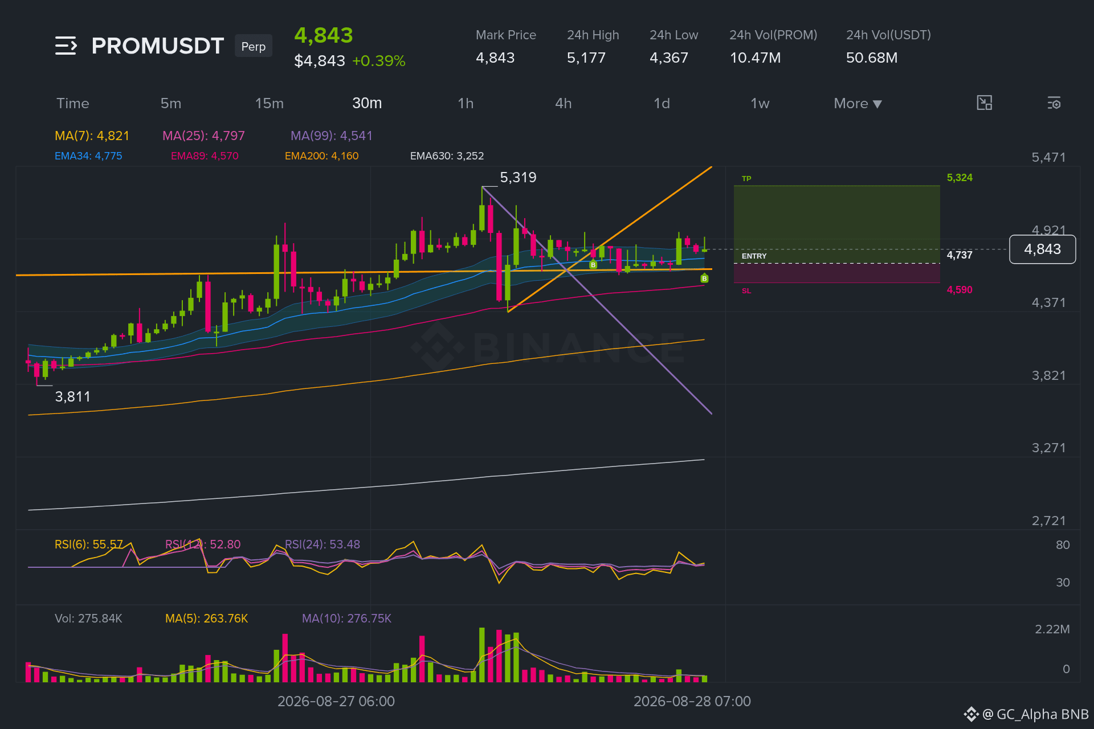Switch to the 1h timeframe
Image resolution: width=1094 pixels, height=729 pixels.
click(x=466, y=104)
